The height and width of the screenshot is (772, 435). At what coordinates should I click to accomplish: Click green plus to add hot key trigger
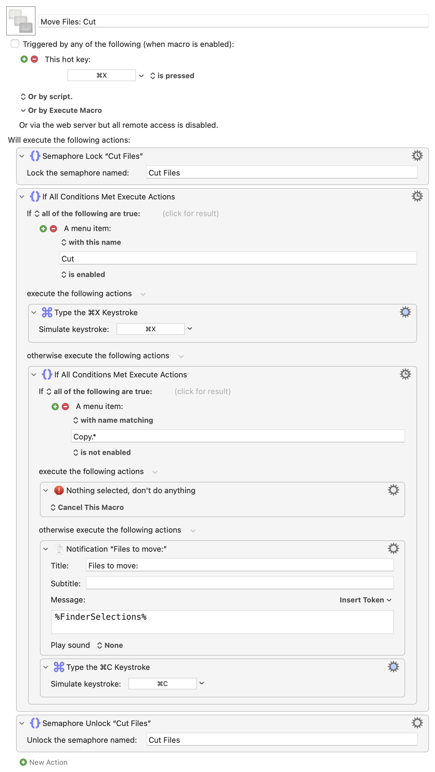tap(24, 59)
